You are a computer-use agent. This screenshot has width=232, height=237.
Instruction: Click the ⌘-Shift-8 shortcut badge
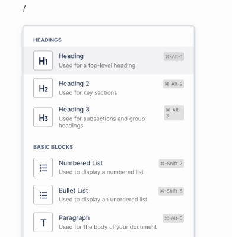click(x=171, y=191)
